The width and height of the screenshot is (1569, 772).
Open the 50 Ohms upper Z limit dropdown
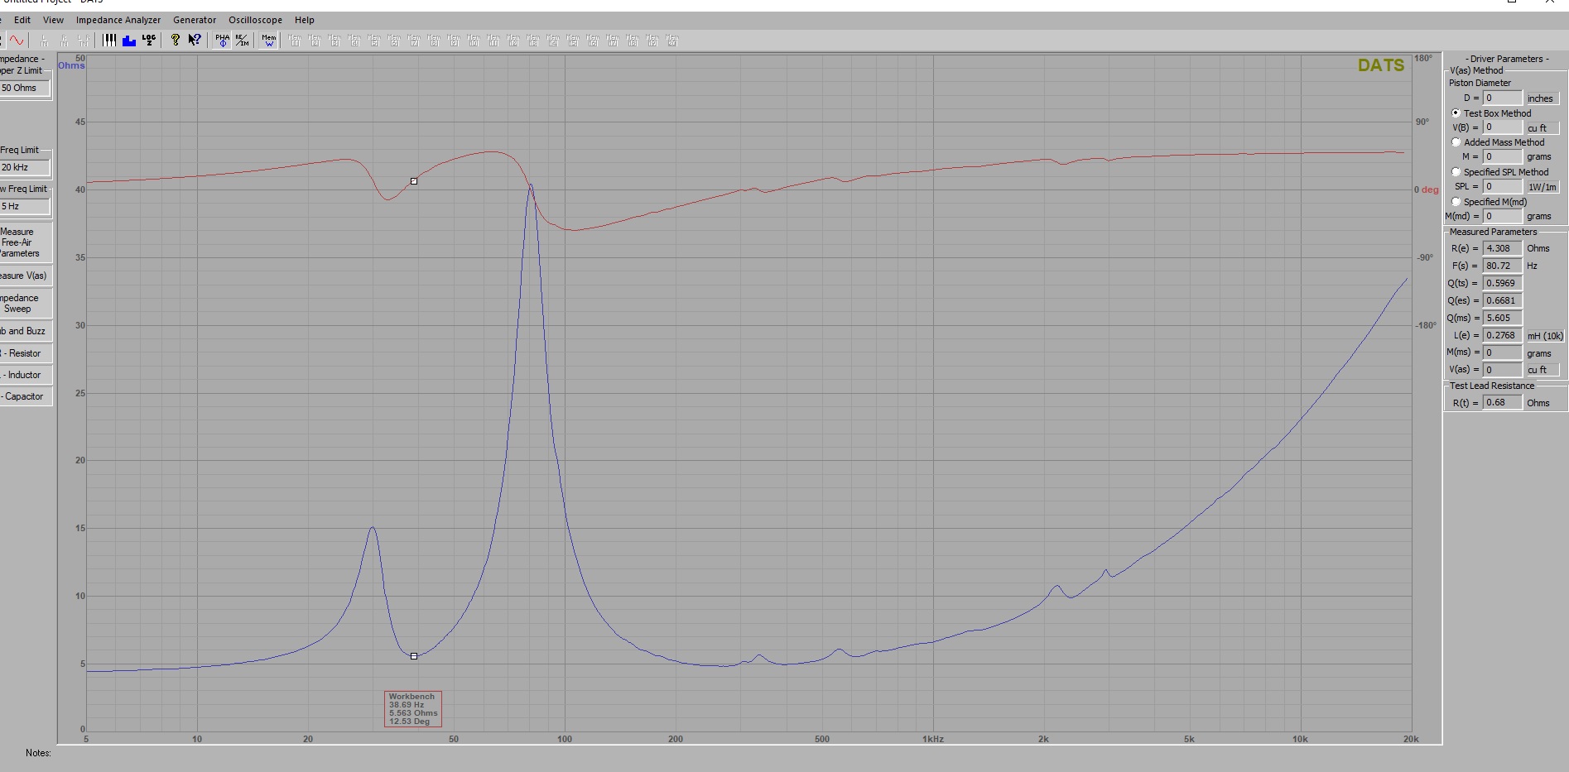point(25,88)
